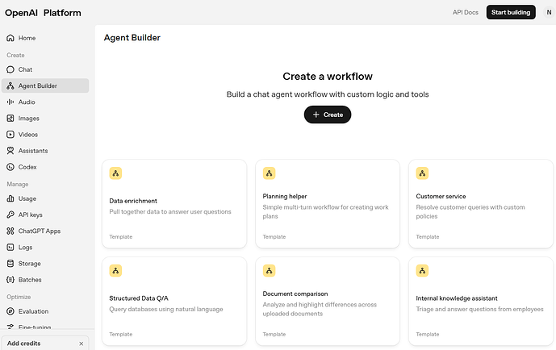Screen dimensions: 556x350
Task: Open Evaluation under Optimize
Action: (x=45, y=311)
